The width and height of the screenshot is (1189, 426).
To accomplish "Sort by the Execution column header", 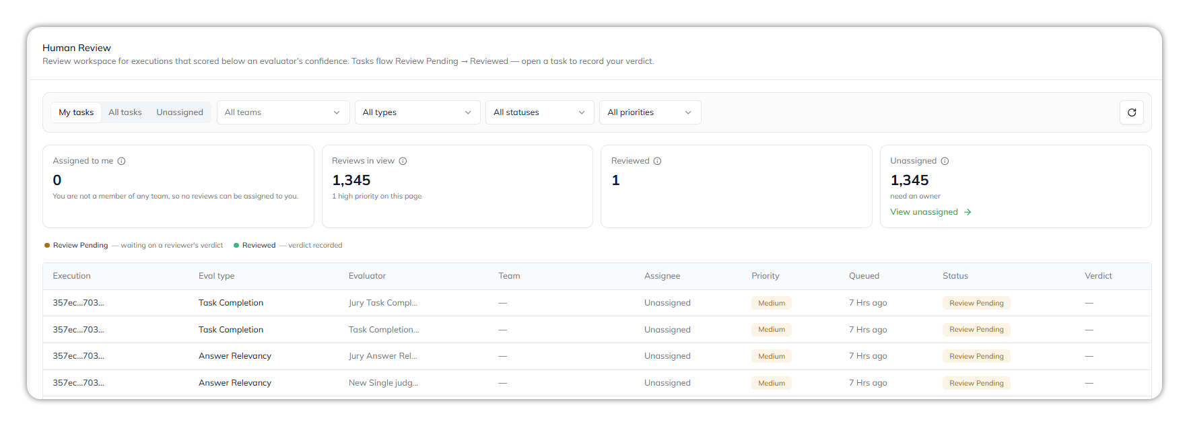I will coord(72,276).
